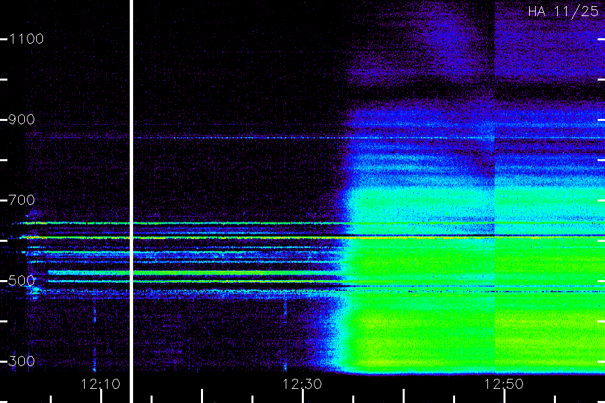The height and width of the screenshot is (403, 605).
Task: Click the 500 frequency axis label
Action: tap(22, 281)
